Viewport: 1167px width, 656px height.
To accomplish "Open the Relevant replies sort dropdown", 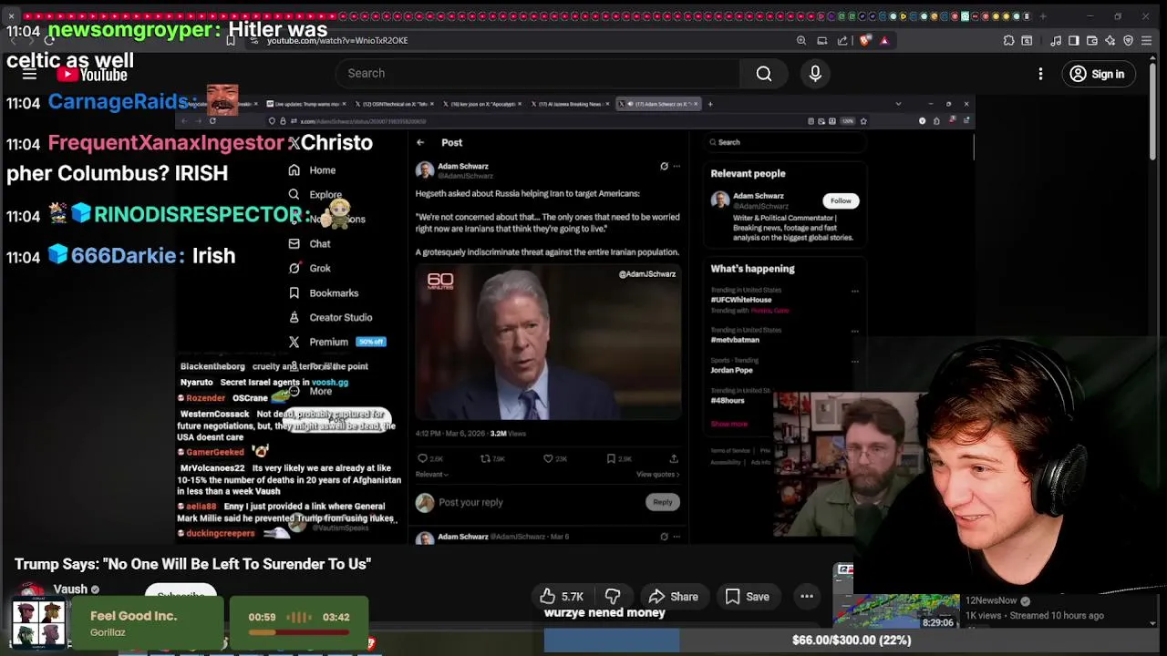I will pos(431,475).
